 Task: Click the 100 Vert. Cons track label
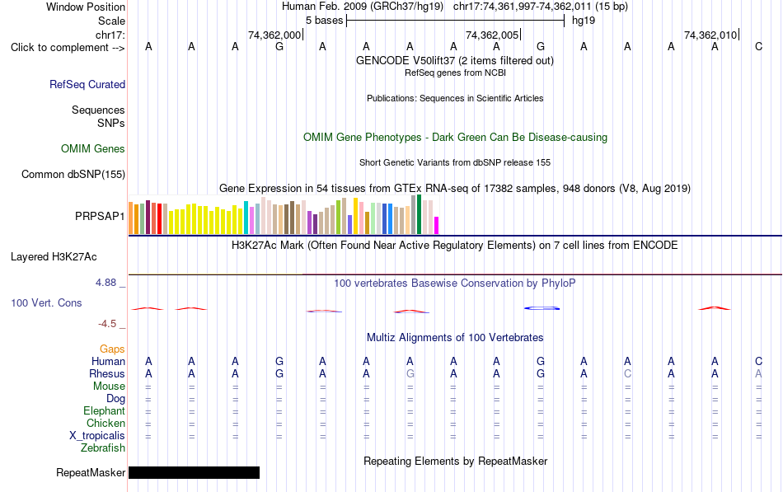click(46, 303)
